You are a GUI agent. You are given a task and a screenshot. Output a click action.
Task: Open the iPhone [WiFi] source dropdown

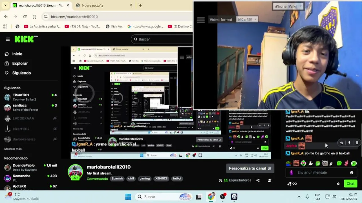(288, 6)
